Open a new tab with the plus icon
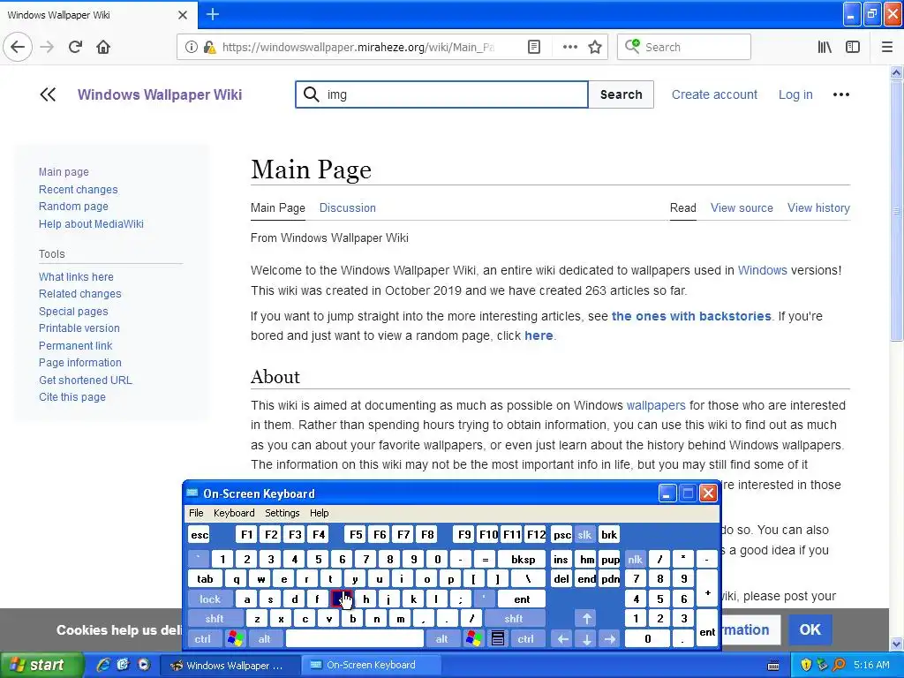The height and width of the screenshot is (678, 904). coord(212,14)
